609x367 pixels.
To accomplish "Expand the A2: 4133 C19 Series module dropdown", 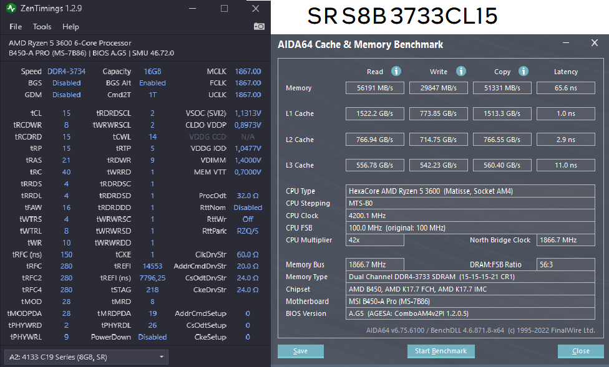I will tap(86, 357).
